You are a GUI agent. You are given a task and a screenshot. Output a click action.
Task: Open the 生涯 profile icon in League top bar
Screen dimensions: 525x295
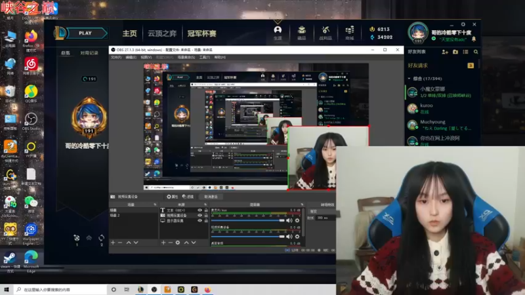tap(278, 33)
